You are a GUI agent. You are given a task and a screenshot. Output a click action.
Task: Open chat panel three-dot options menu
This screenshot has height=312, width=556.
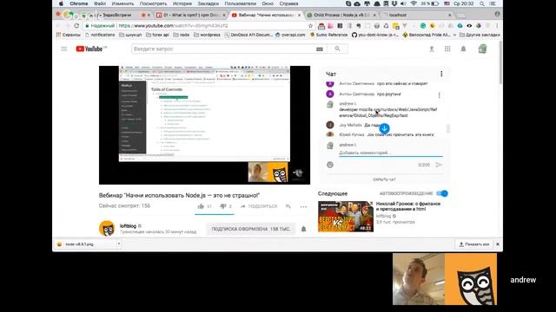tap(441, 74)
